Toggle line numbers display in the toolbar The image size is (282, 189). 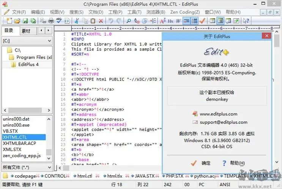(195, 21)
